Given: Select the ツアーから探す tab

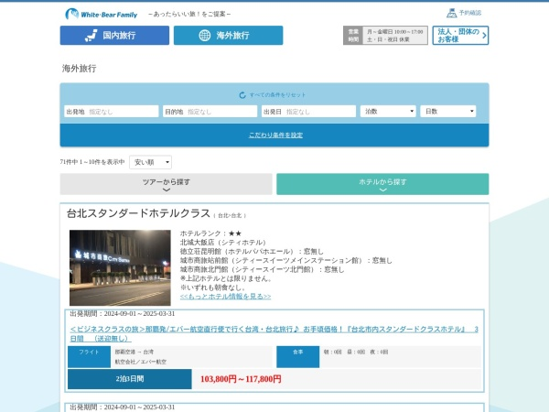Looking at the screenshot, I should 166,184.
